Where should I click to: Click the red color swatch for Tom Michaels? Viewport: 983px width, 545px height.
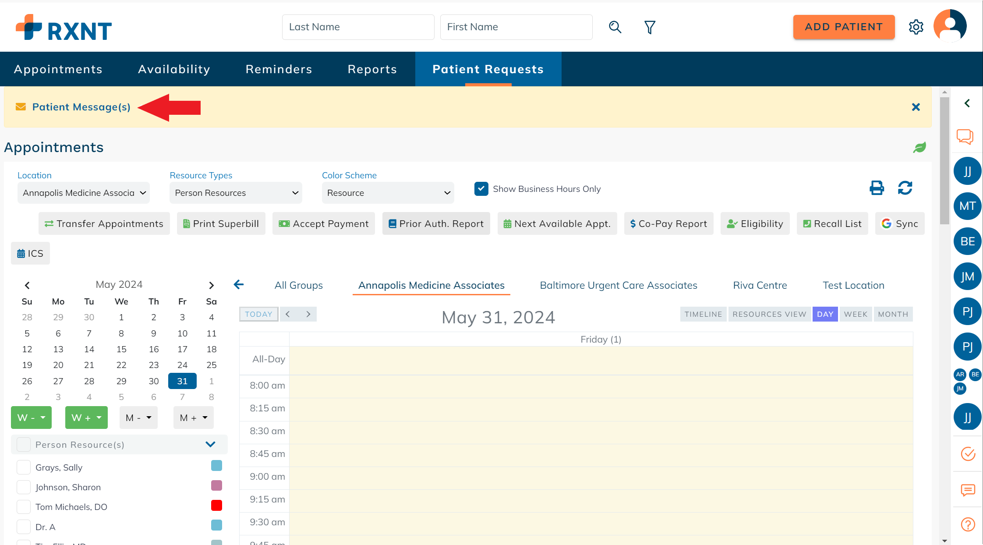pyautogui.click(x=216, y=506)
